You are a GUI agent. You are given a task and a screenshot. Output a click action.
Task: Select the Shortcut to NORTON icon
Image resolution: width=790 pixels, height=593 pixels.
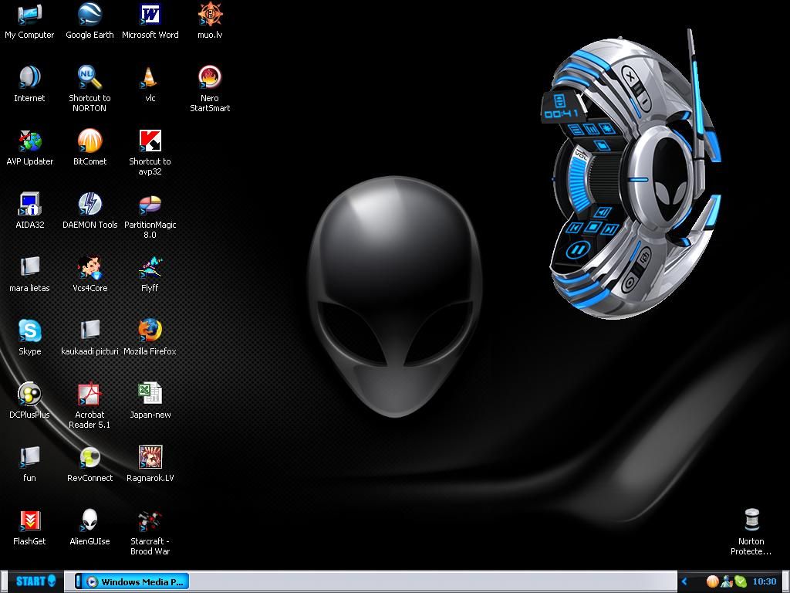[x=89, y=90]
